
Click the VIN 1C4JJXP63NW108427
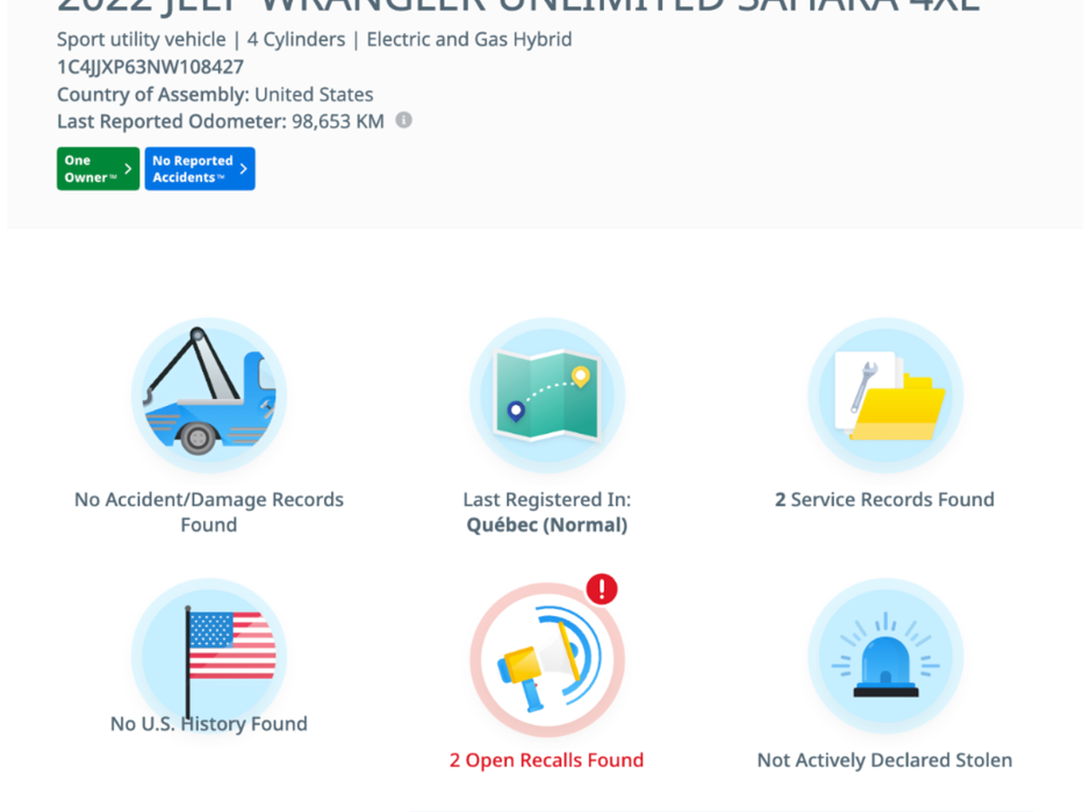tap(151, 67)
